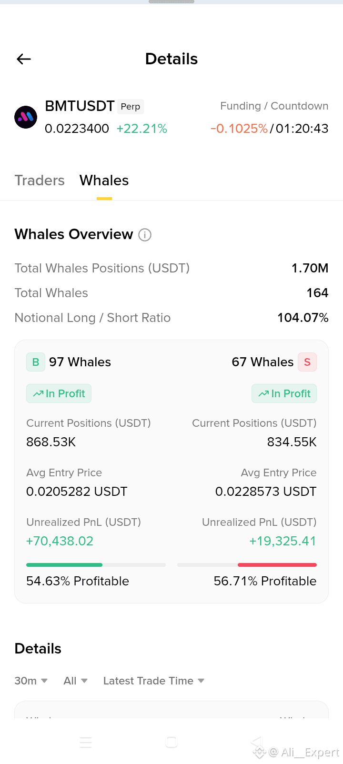Tap the green 54.63% profitable bar
This screenshot has height=764, width=343.
64,565
